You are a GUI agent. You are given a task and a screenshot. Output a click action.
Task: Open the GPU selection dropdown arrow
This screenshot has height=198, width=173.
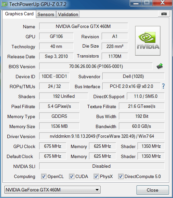tap(97, 190)
